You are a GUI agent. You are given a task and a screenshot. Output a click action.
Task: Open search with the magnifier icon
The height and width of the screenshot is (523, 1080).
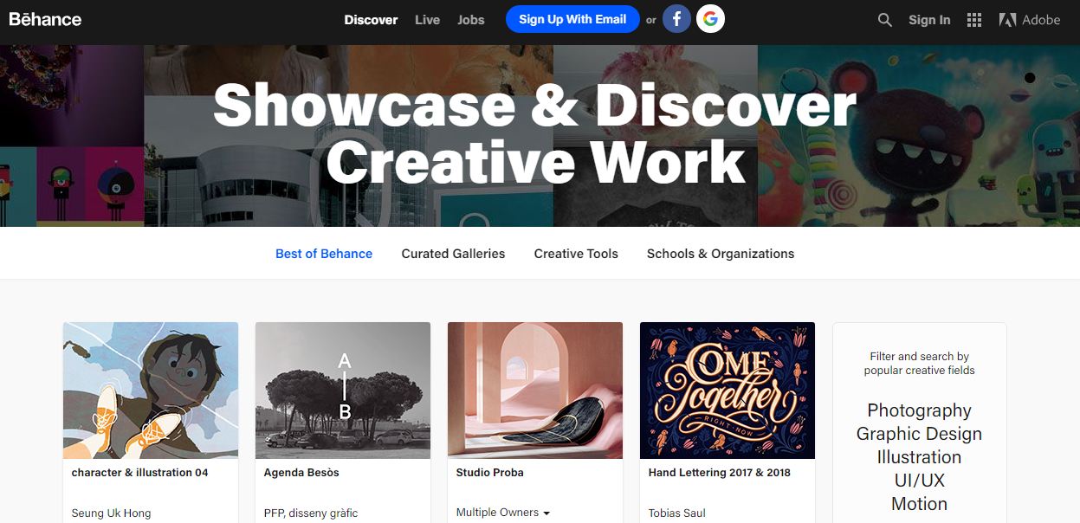[884, 19]
